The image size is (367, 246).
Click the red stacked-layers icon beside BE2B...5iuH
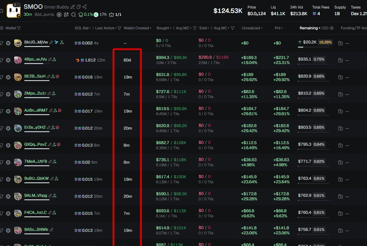(x=58, y=76)
